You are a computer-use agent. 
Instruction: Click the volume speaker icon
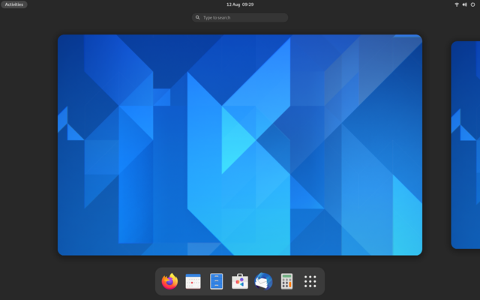(x=464, y=4)
